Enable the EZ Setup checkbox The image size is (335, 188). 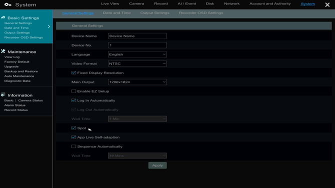73,91
